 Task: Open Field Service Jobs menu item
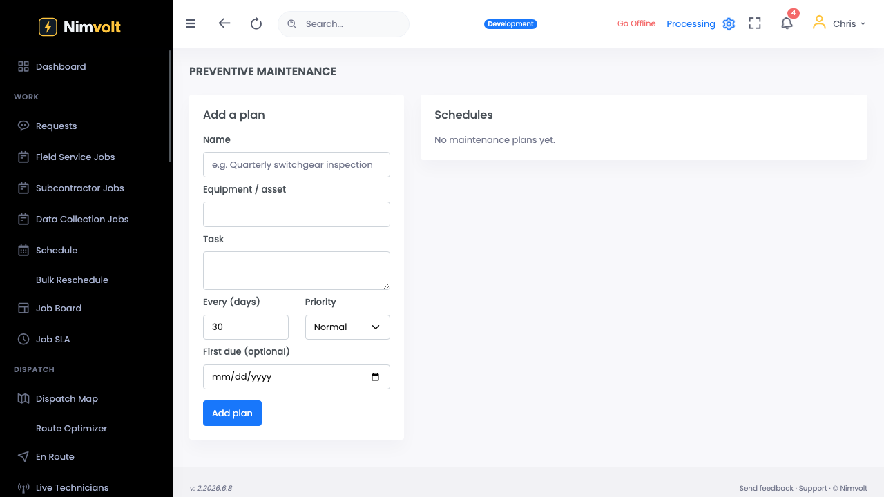(75, 157)
